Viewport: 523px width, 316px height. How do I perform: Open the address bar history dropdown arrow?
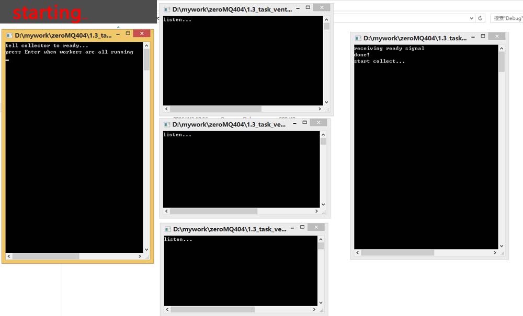pyautogui.click(x=472, y=18)
